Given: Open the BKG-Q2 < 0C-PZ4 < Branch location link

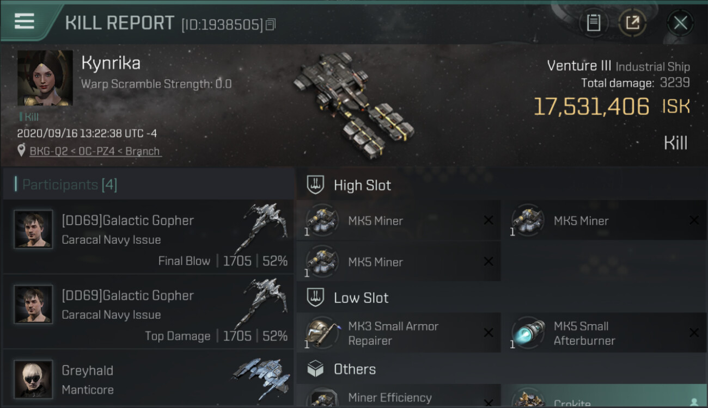Looking at the screenshot, I should (95, 151).
